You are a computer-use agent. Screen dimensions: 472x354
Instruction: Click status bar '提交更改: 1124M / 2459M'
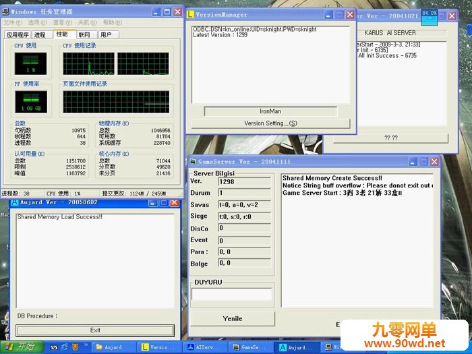(x=134, y=194)
